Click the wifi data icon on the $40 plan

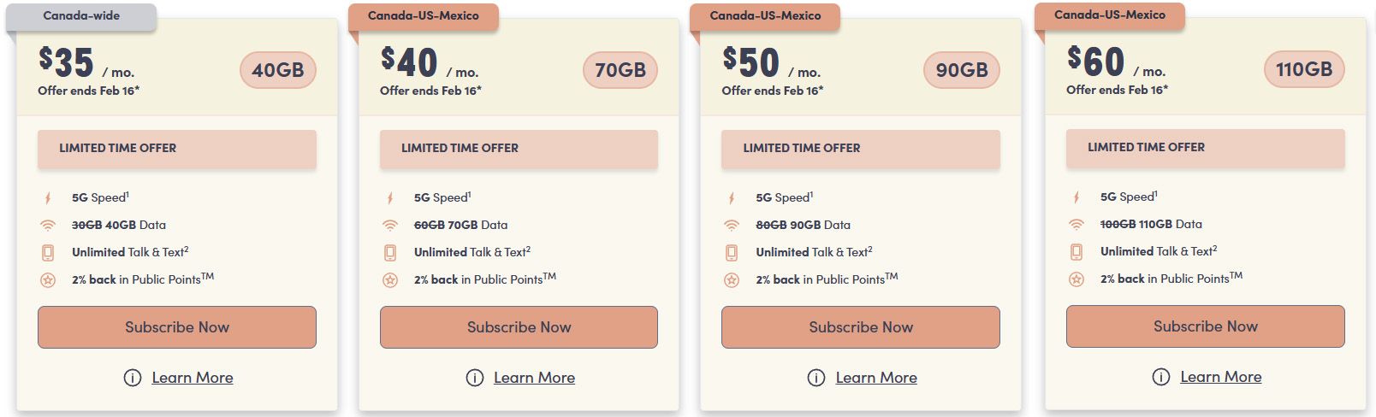pyautogui.click(x=390, y=226)
